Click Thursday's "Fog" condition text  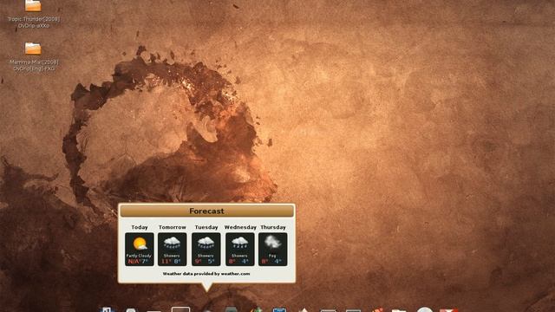[x=272, y=256]
